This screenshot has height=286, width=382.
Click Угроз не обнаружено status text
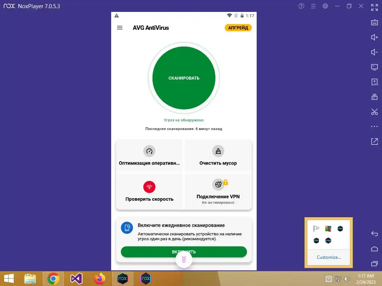click(184, 120)
